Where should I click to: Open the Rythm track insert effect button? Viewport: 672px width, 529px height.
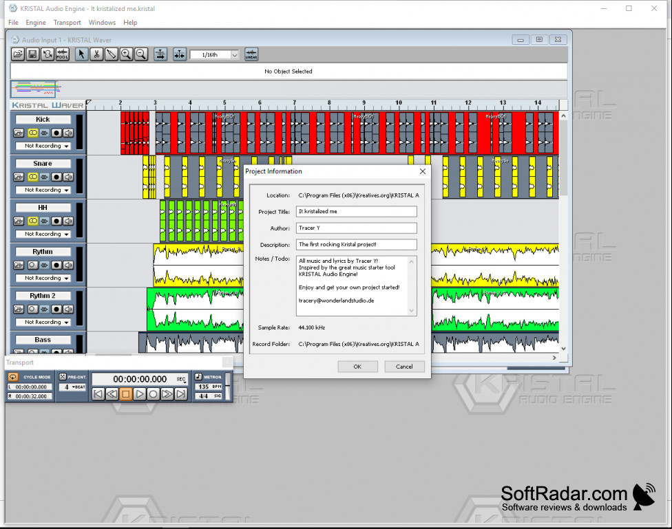point(45,265)
